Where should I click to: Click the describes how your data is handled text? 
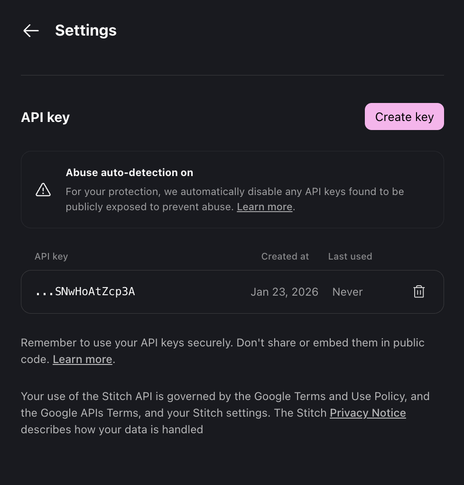click(x=111, y=430)
